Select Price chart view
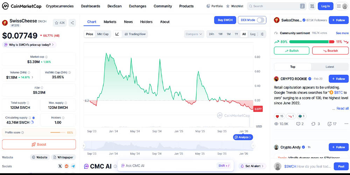 tap(90, 34)
